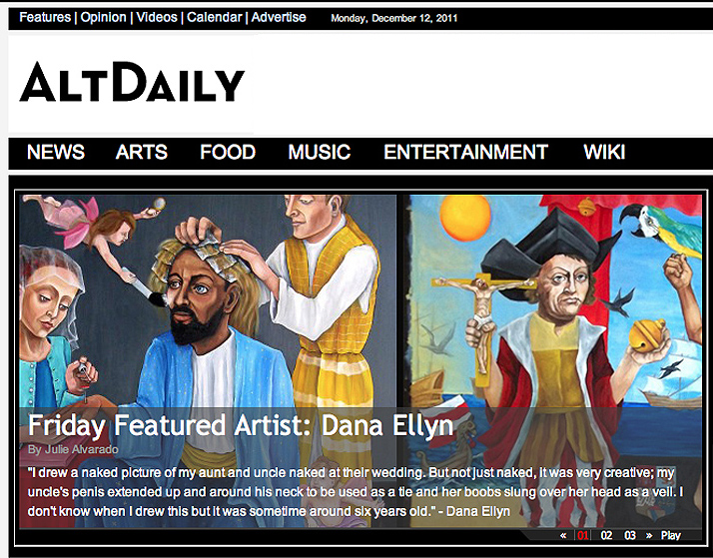713x558 pixels.
Task: Open the NEWS section
Action: pyautogui.click(x=56, y=152)
